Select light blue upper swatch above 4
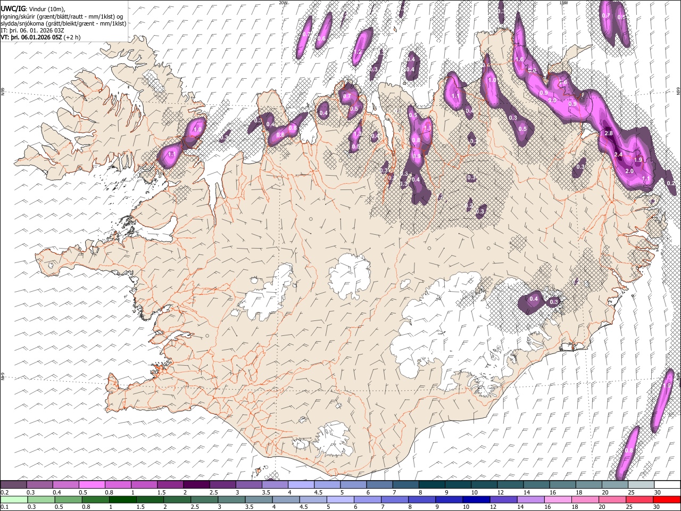Screen dimensions: 681x511 pos(301,485)
